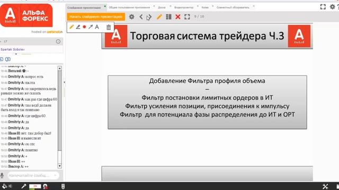Toggle the orange pencil annotation toolbar
Image resolution: width=339 pixels, height=190 pixels.
coord(159,16)
